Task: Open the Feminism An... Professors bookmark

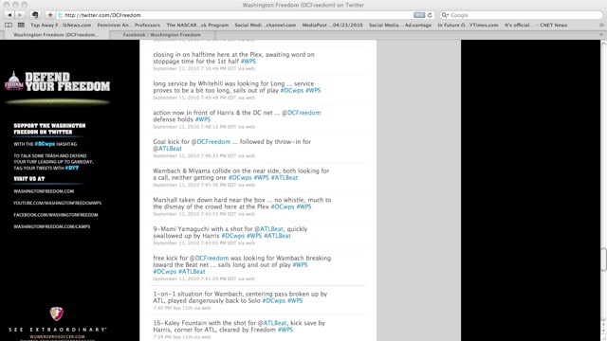Action: [x=129, y=26]
